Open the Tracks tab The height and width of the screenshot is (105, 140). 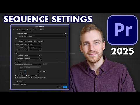pos(37,30)
